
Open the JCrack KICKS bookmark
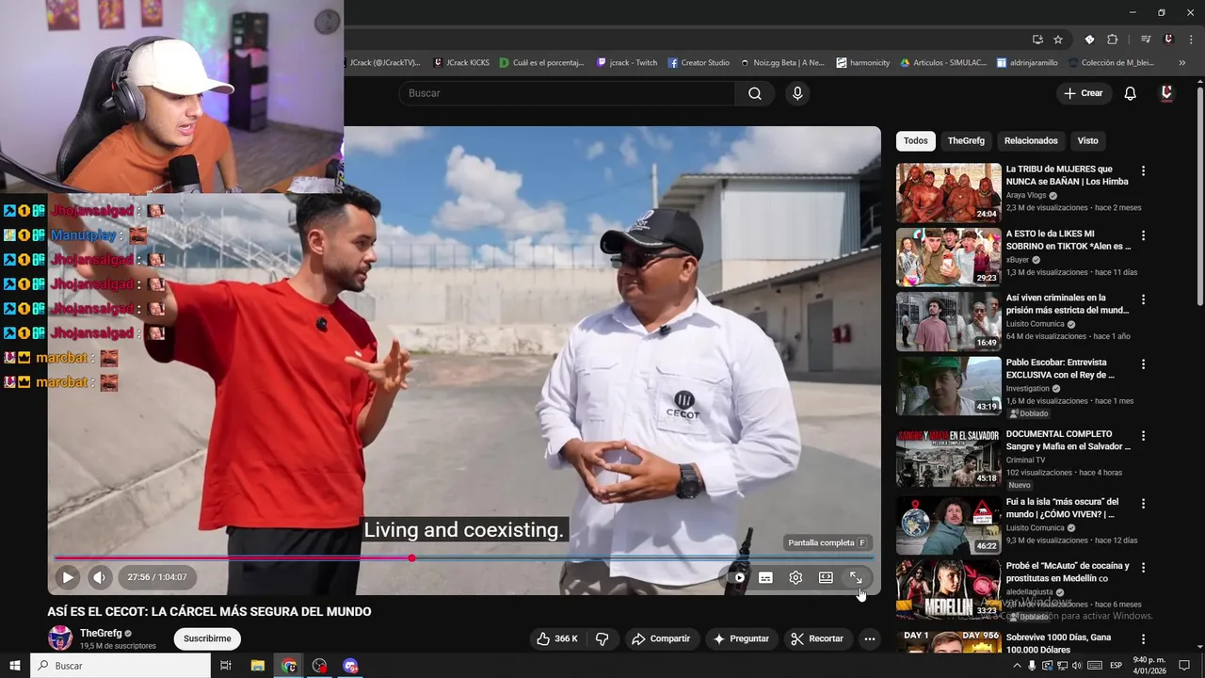pyautogui.click(x=461, y=62)
